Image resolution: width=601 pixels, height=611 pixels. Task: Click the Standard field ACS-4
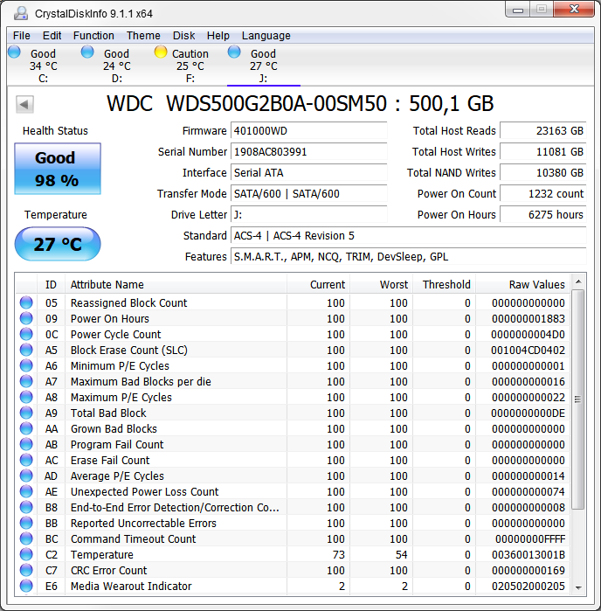tap(408, 236)
